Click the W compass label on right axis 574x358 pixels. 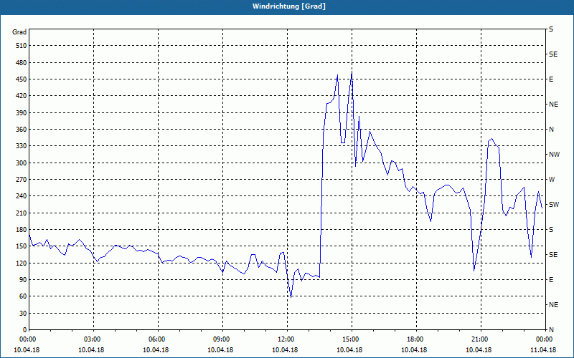point(552,180)
